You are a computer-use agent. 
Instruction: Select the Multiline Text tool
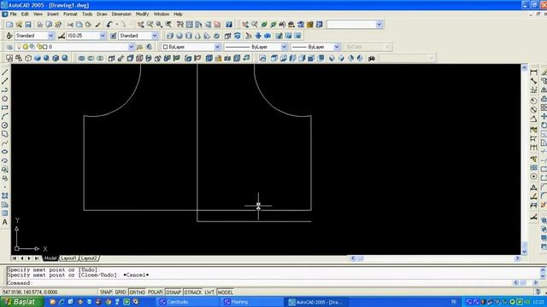5,222
